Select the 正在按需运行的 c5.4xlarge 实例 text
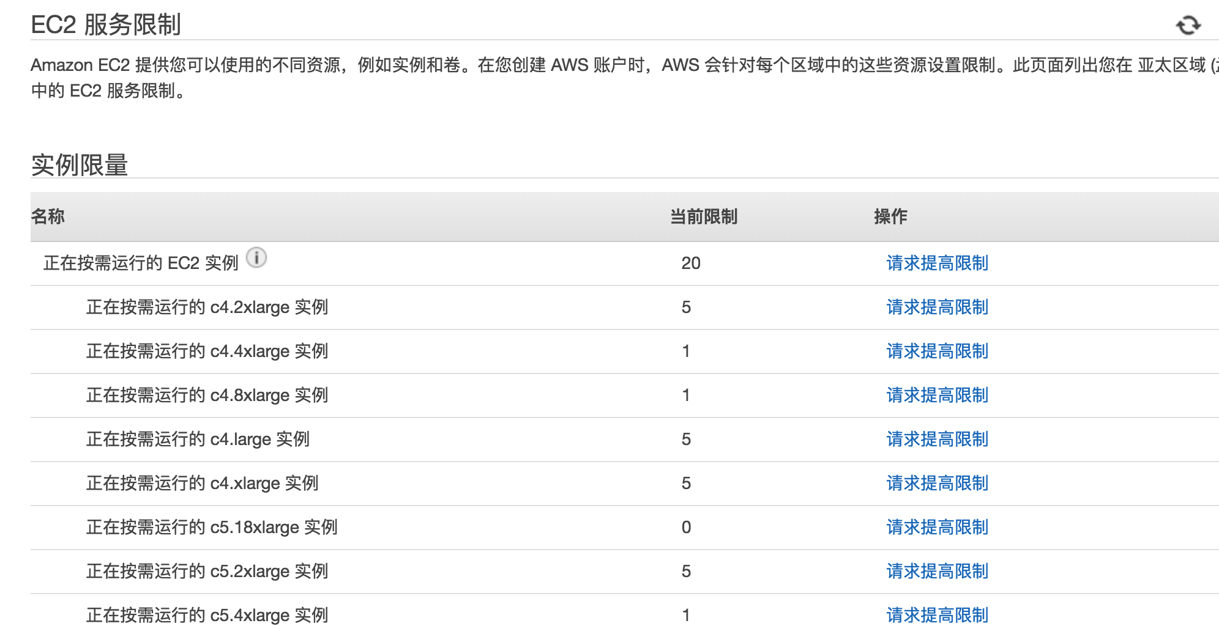 pos(207,615)
